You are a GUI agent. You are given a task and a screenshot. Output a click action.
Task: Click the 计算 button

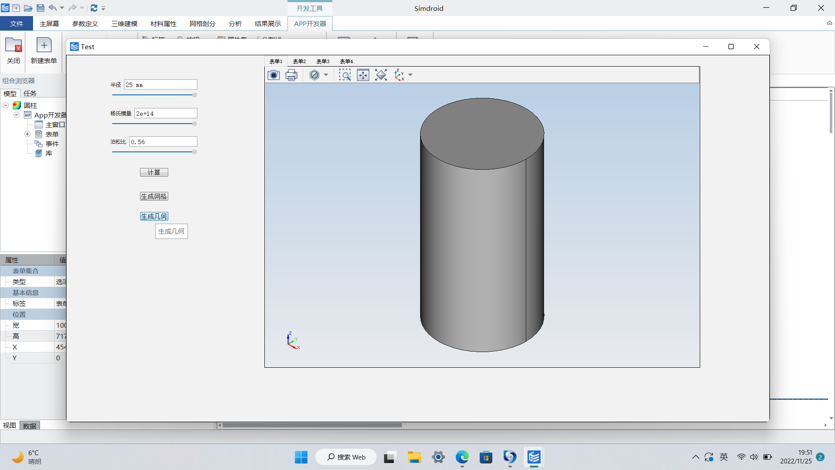(154, 172)
